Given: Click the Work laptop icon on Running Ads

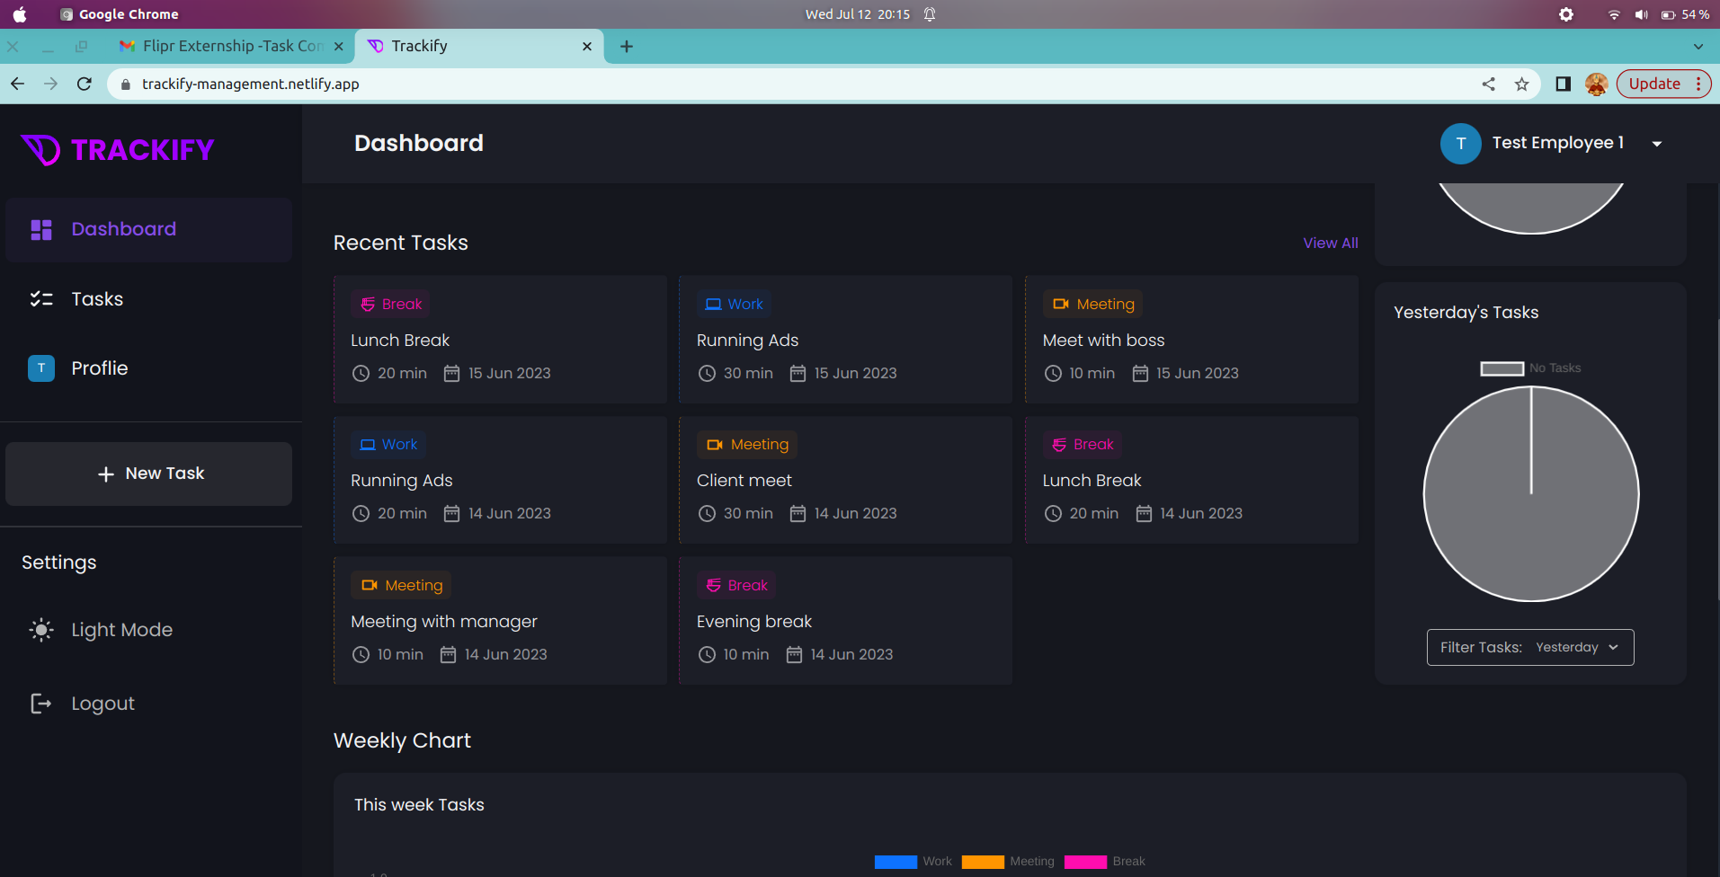Looking at the screenshot, I should click(x=713, y=304).
